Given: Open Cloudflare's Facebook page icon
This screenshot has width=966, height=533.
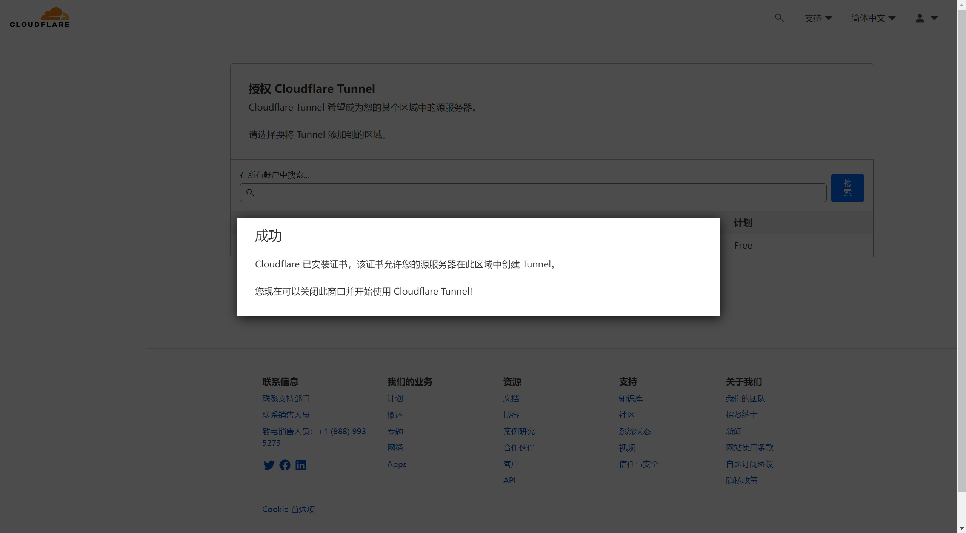Looking at the screenshot, I should pyautogui.click(x=285, y=465).
